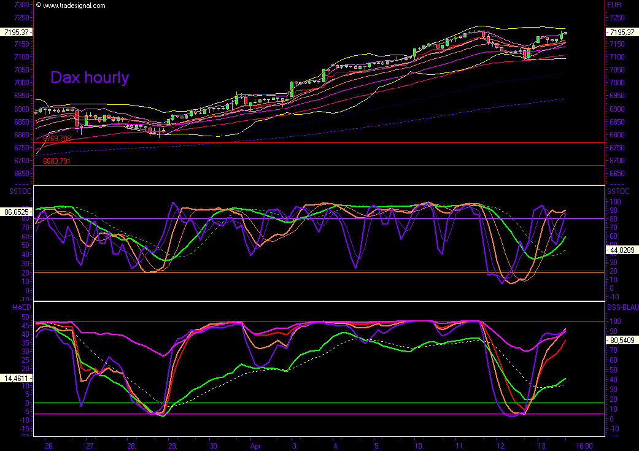
Task: Click the 6900 tick on right price axis
Action: [617, 109]
